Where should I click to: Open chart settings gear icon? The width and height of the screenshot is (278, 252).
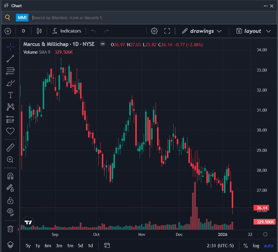tap(154, 31)
